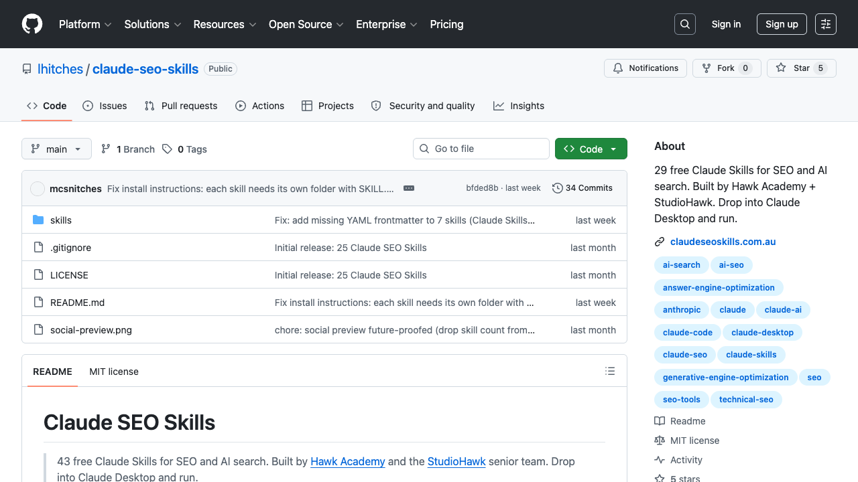Image resolution: width=858 pixels, height=482 pixels.
Task: Open the appearance settings icon button
Action: point(826,24)
